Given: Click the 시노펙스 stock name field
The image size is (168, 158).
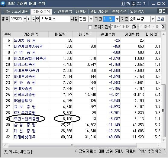Looking at the screenshot, I should [x=55, y=19].
